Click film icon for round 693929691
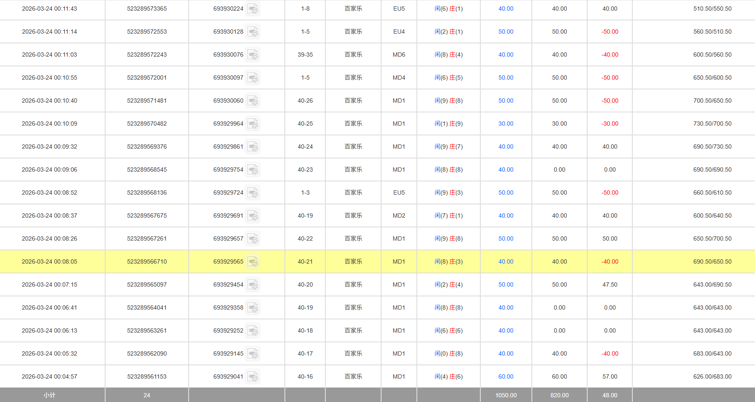The height and width of the screenshot is (402, 755). 253,216
